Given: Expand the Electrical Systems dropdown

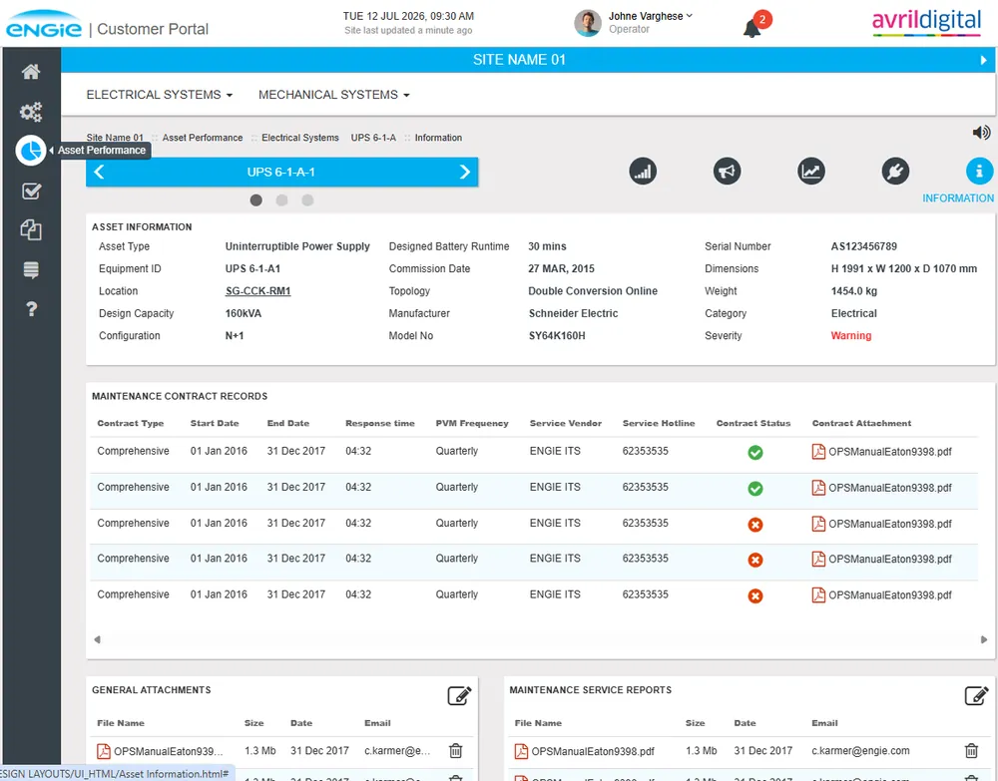Looking at the screenshot, I should 159,95.
